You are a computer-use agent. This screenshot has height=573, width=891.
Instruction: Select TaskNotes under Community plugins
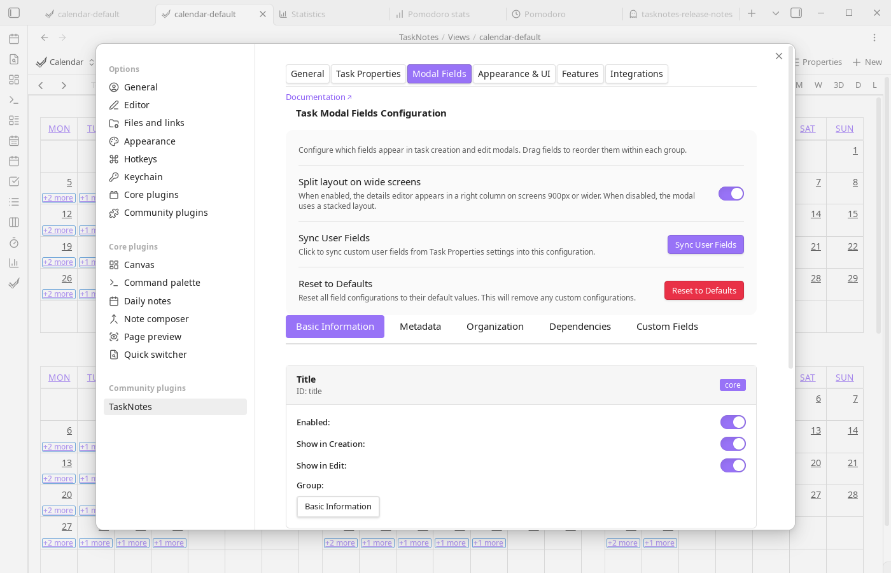click(130, 406)
